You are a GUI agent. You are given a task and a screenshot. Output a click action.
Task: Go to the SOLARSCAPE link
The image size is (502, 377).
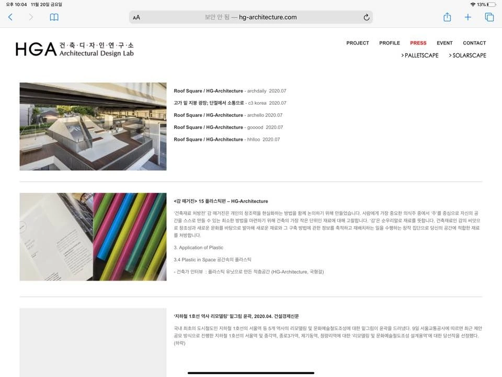(x=467, y=56)
